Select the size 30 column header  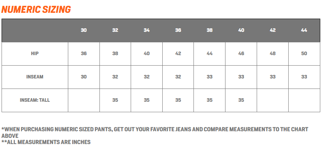(x=83, y=30)
